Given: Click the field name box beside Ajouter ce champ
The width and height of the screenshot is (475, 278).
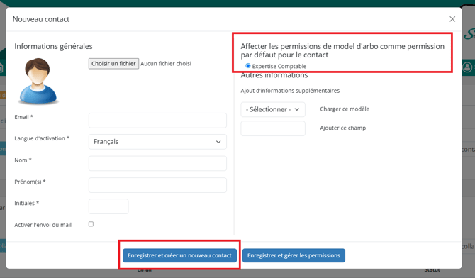Looking at the screenshot, I should point(273,128).
